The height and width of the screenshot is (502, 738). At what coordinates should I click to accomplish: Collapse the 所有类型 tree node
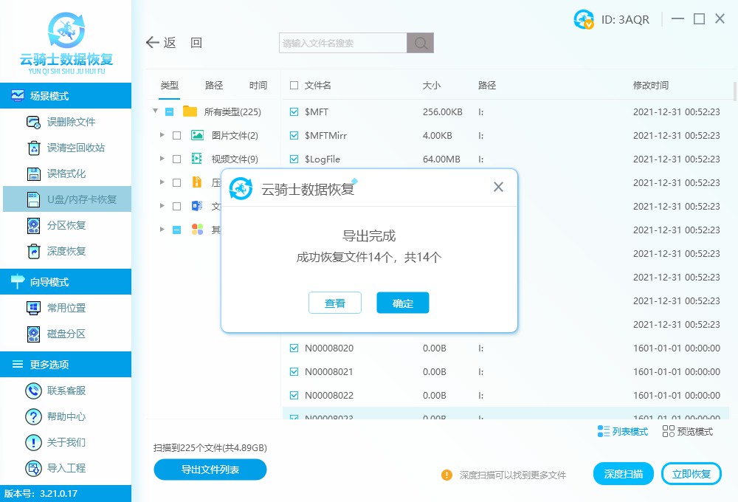point(155,111)
